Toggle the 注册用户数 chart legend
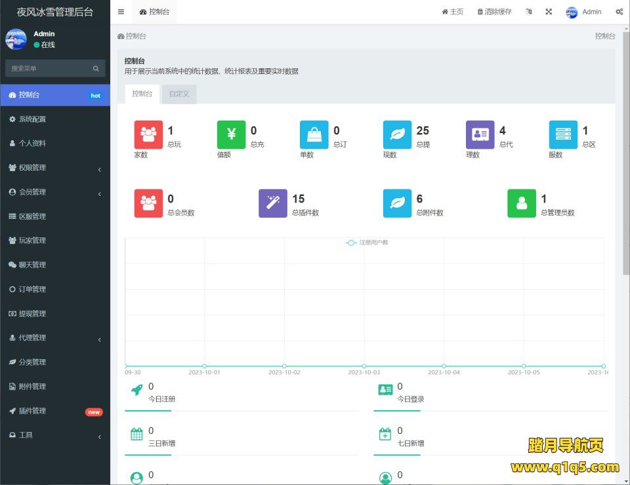Screen dimensions: 630x485 (367, 242)
